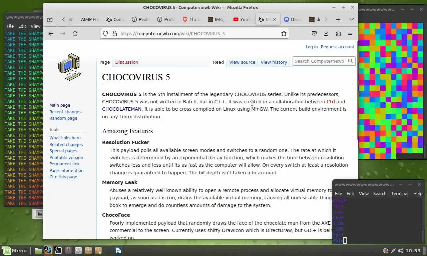Open Firefox View icon in tab bar
This screenshot has height=256, width=427.
50,19
